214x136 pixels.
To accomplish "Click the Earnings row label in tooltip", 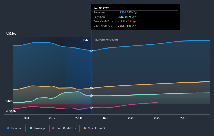I will [99, 17].
